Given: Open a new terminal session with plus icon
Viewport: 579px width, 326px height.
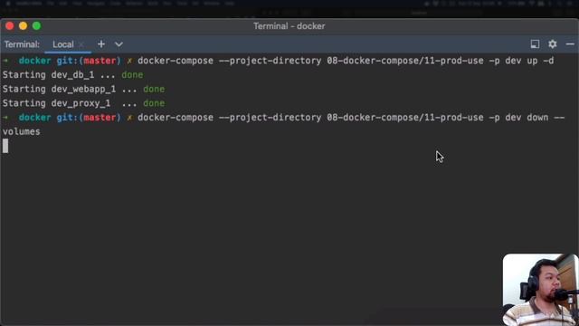Looking at the screenshot, I should click(x=101, y=44).
